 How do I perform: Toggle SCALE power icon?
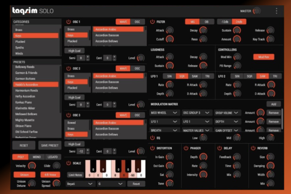(68, 163)
